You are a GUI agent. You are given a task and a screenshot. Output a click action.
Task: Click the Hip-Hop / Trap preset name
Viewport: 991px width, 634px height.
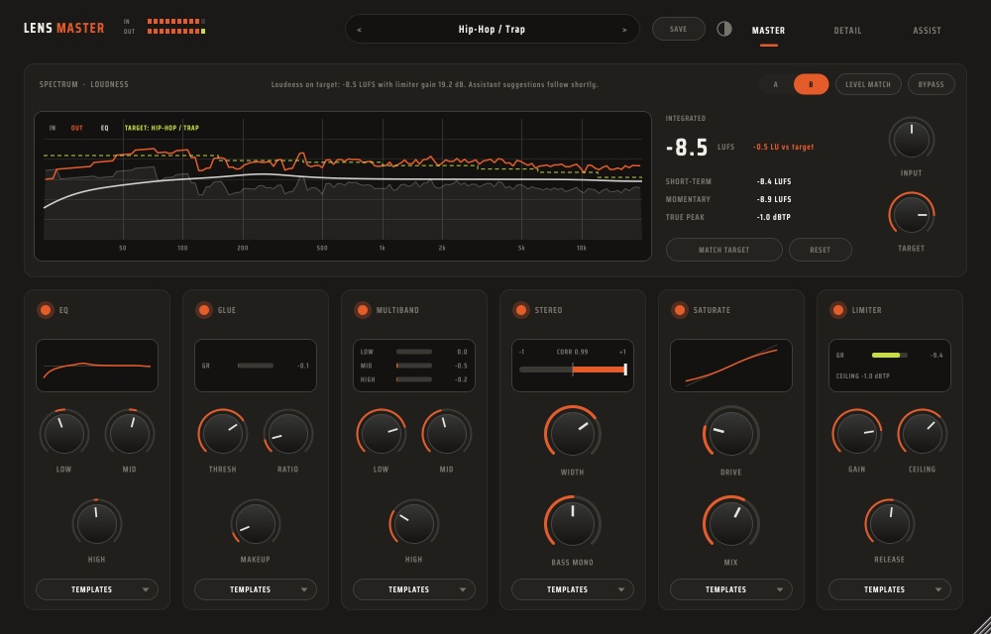(492, 29)
